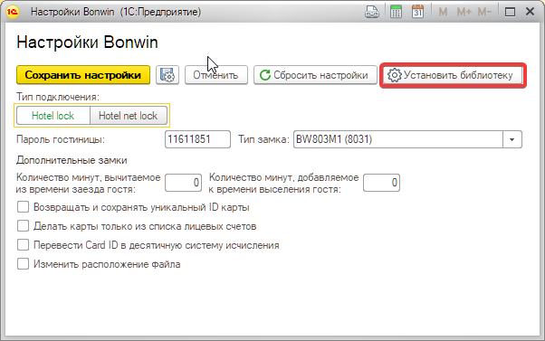Open the print preview icon in title bar
This screenshot has height=341, width=545.
pyautogui.click(x=372, y=12)
